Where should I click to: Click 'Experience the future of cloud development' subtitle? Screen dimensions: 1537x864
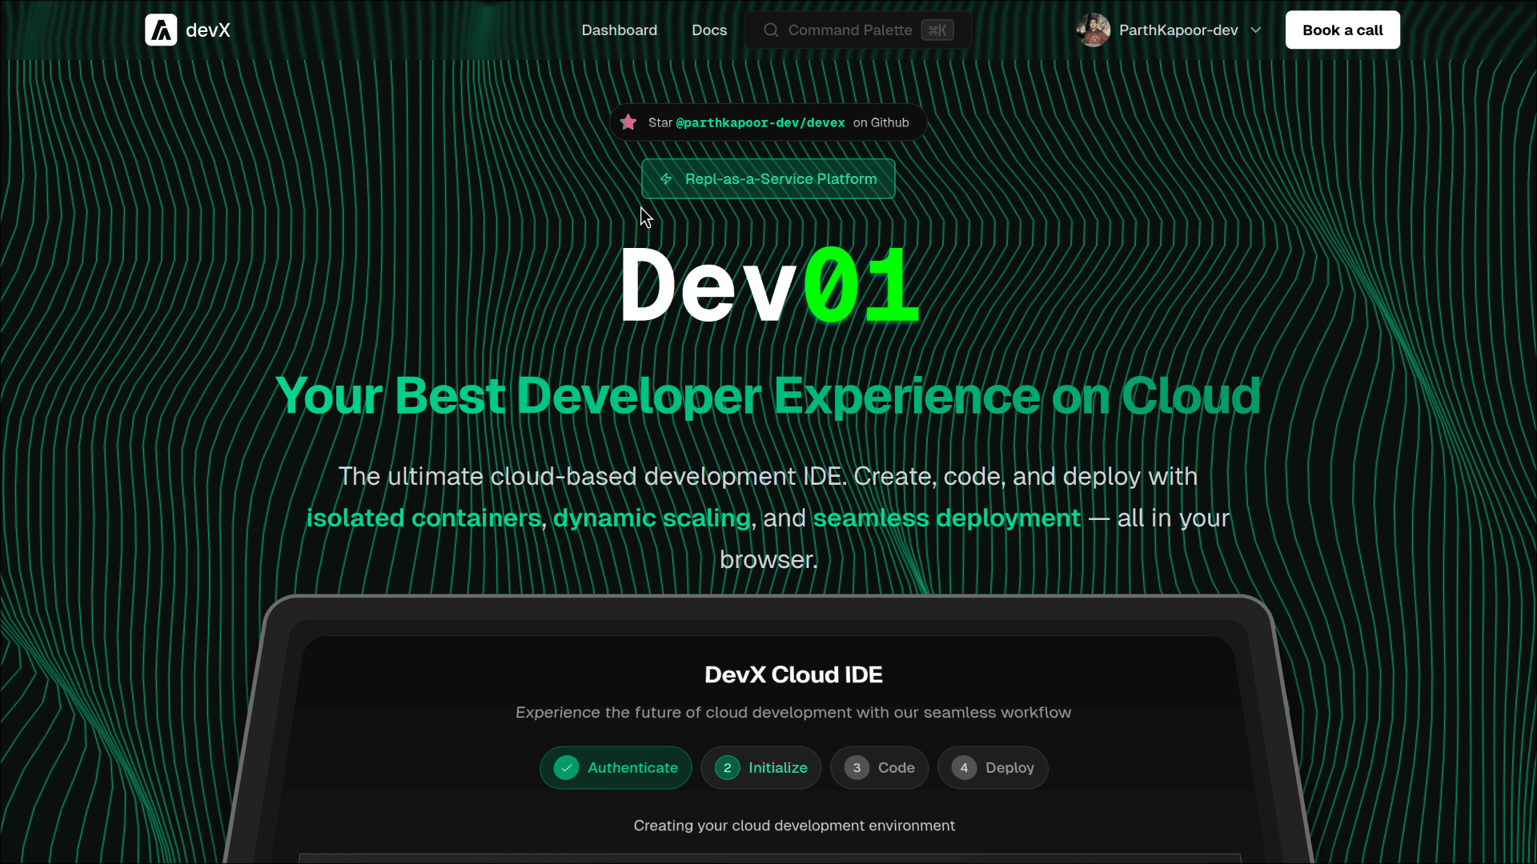[793, 713]
